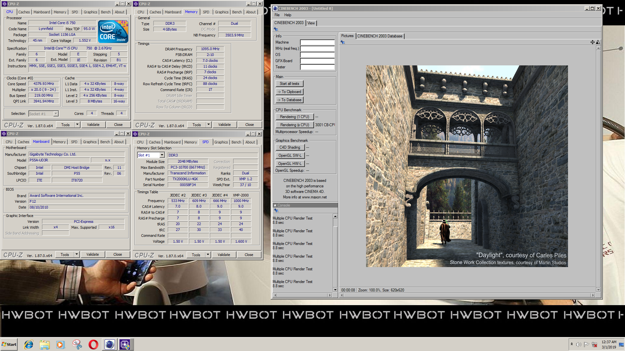Click the GFX-Board input field
The width and height of the screenshot is (625, 351).
[x=317, y=61]
